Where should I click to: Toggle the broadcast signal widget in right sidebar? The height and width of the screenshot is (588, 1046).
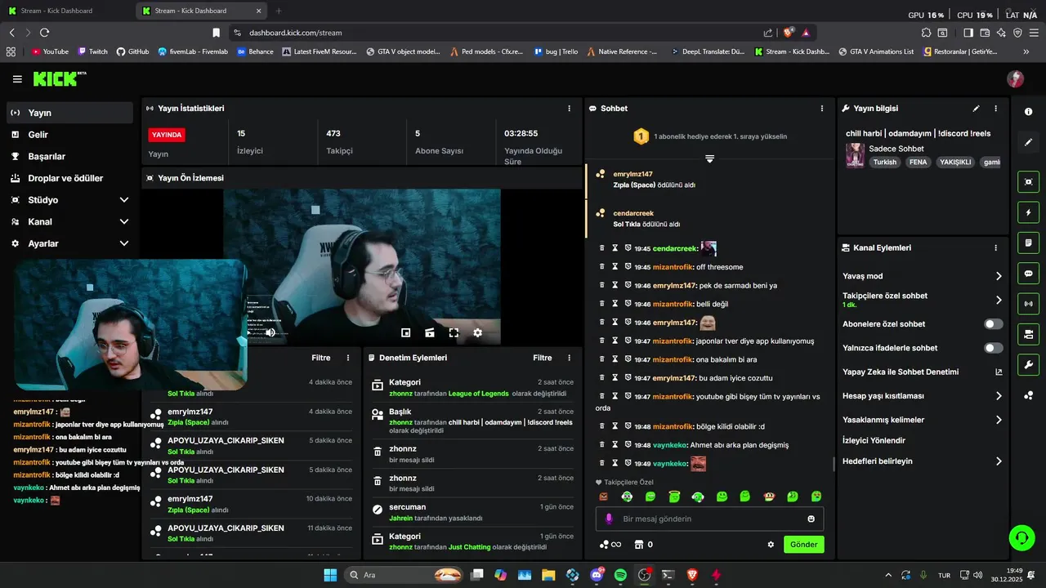pyautogui.click(x=1028, y=304)
